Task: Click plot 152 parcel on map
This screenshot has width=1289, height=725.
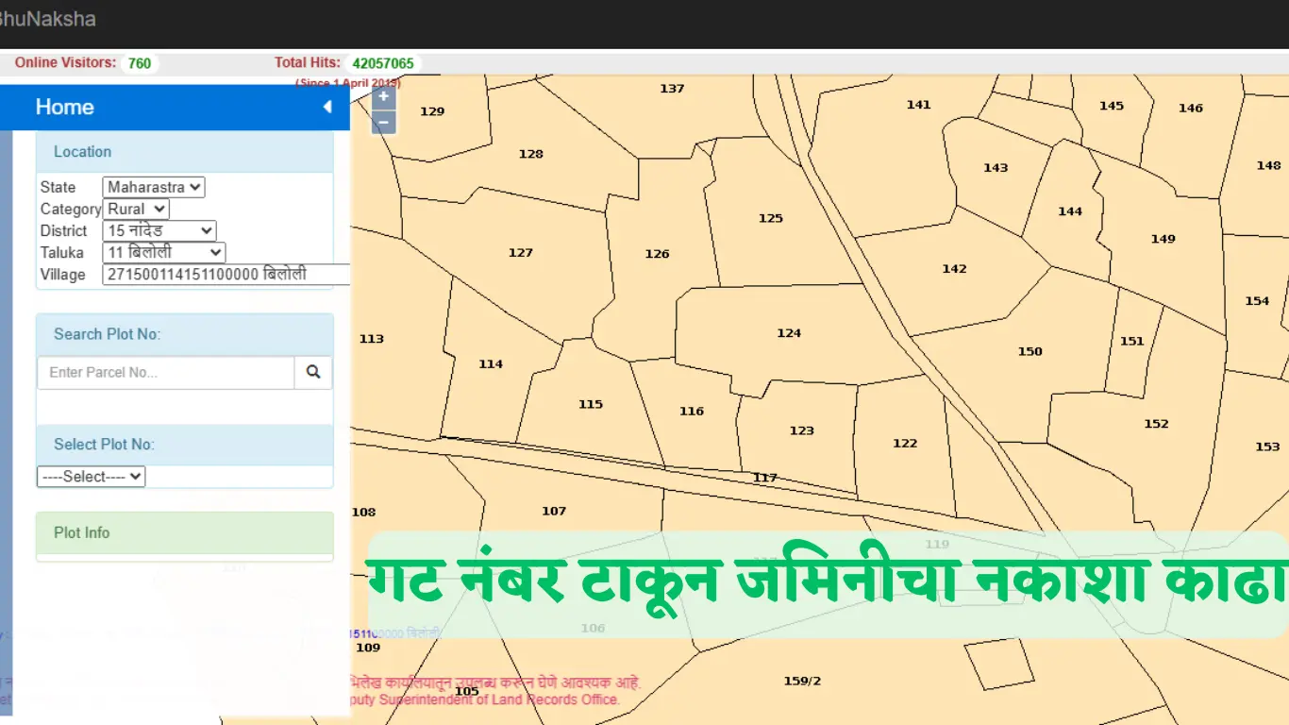Action: coord(1156,425)
